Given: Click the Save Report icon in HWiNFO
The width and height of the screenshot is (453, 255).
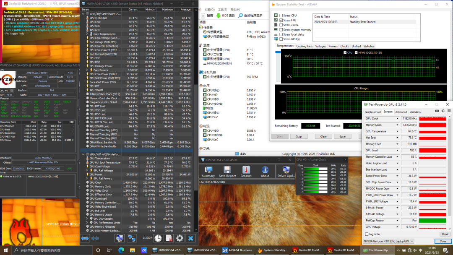Looking at the screenshot, I should click(x=227, y=170).
